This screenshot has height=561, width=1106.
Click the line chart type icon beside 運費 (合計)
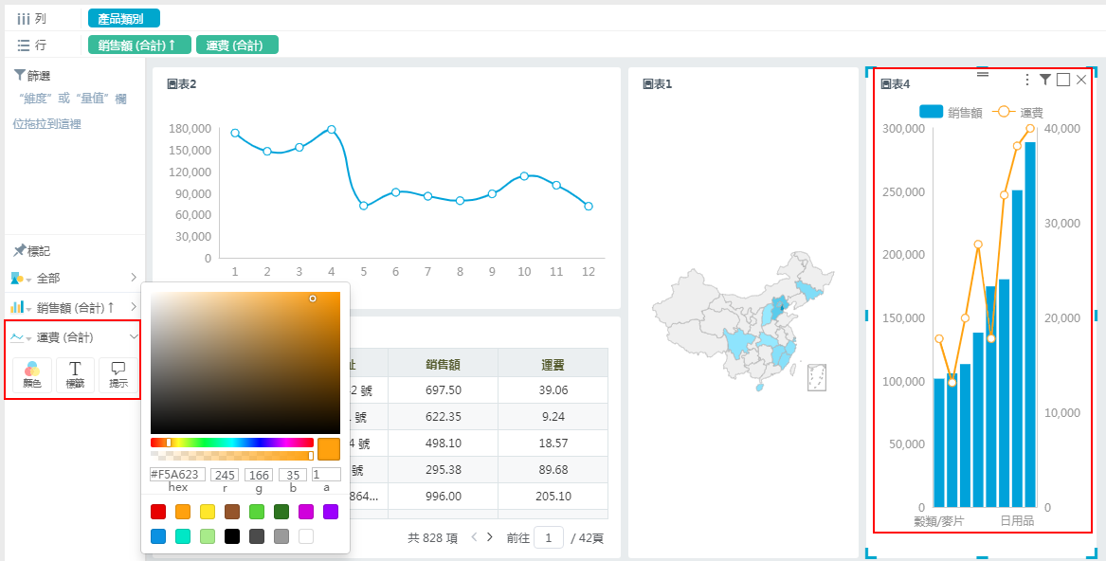17,337
